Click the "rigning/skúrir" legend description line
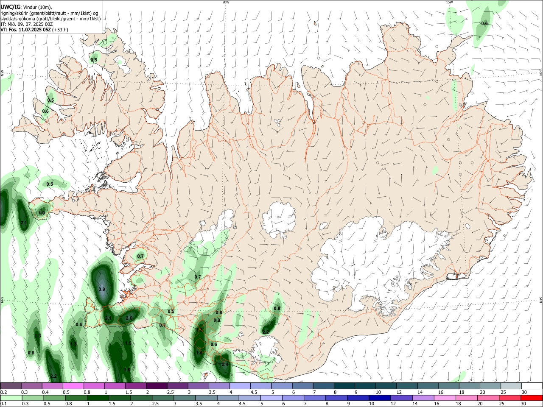 point(50,13)
